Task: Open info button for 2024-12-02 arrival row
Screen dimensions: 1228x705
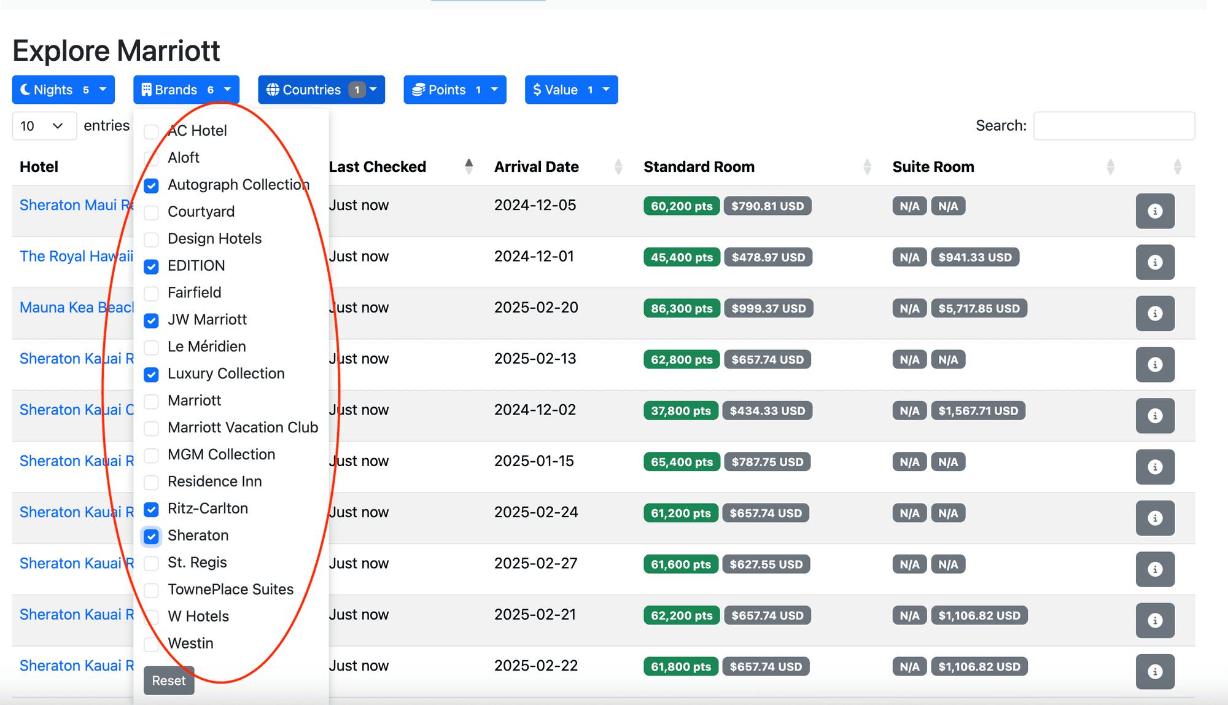Action: 1155,416
